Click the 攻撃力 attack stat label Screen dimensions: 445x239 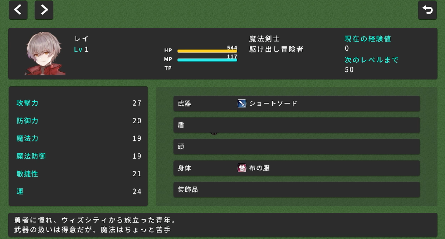(28, 103)
